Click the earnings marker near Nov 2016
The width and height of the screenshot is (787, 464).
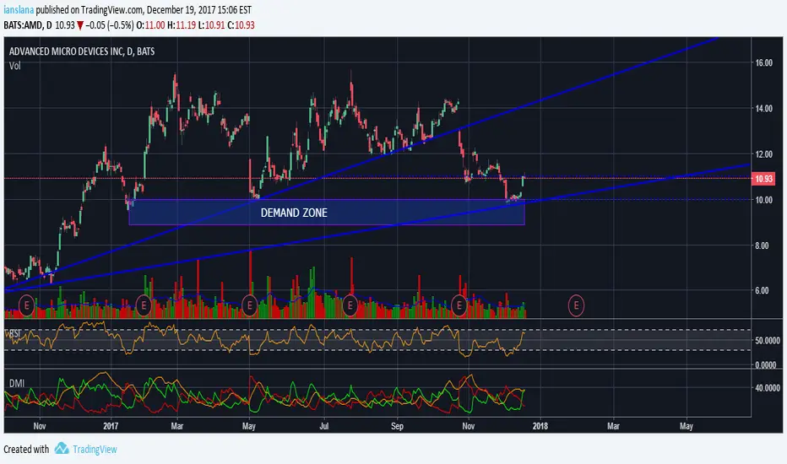click(27, 305)
